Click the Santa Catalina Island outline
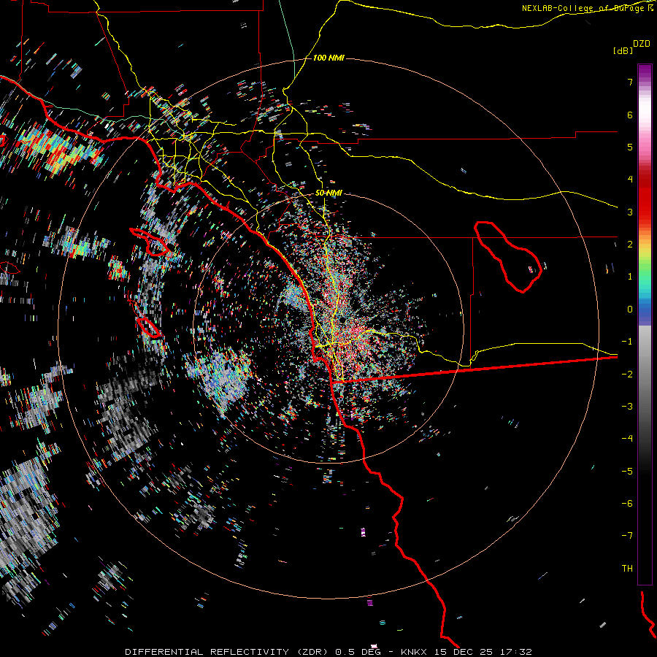The image size is (657, 657). [x=150, y=242]
